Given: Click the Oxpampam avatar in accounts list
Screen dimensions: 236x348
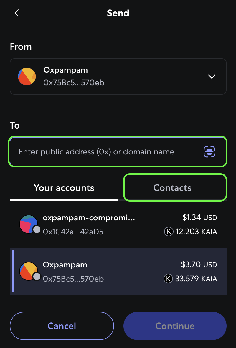Looking at the screenshot, I should coord(29,271).
